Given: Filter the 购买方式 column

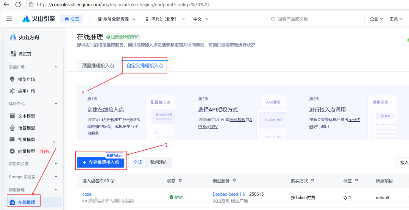Looking at the screenshot, I should click(312, 181).
